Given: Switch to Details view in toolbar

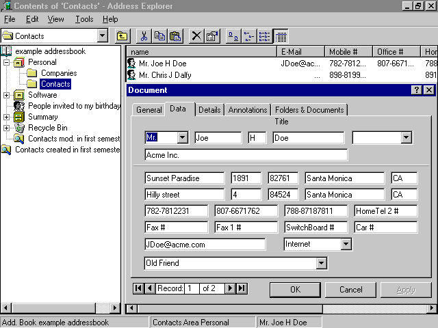Looking at the screenshot, I should point(281,36).
